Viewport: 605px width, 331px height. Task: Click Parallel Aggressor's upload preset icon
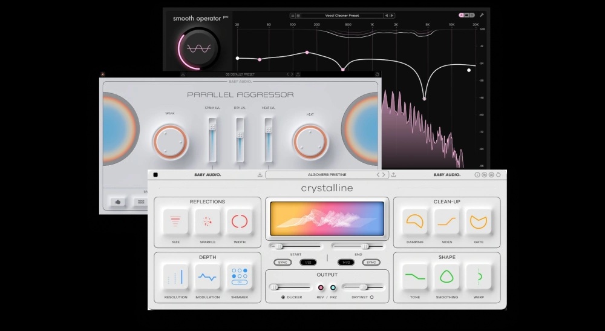tap(298, 74)
